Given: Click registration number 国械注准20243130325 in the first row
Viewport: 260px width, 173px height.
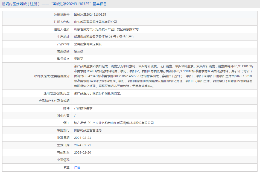Looking at the screenshot, I should point(90,15).
